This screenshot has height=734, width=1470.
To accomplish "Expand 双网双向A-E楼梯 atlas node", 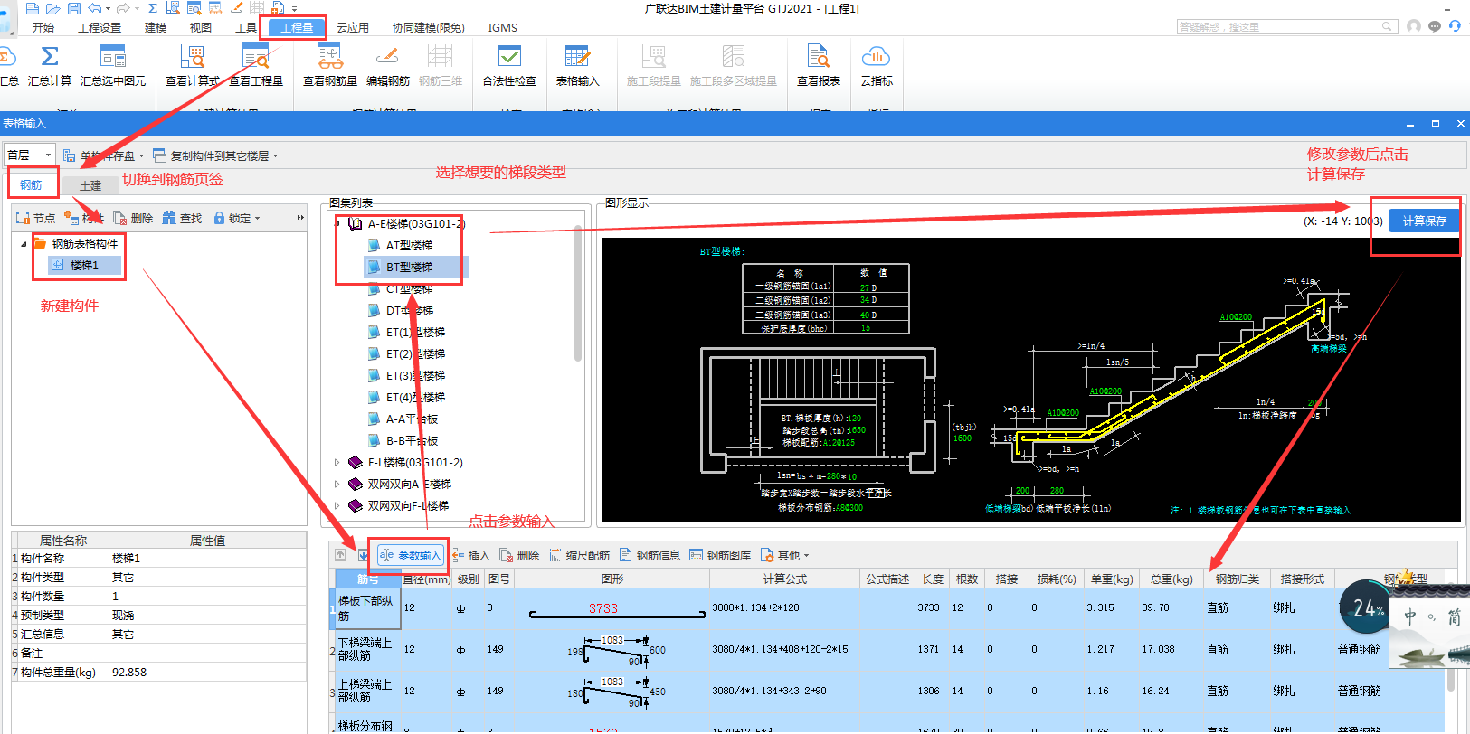I will (x=337, y=484).
